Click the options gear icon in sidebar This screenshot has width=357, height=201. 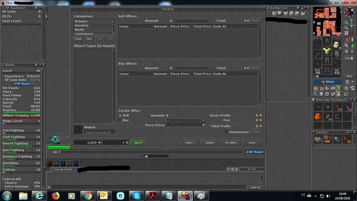[x=347, y=88]
